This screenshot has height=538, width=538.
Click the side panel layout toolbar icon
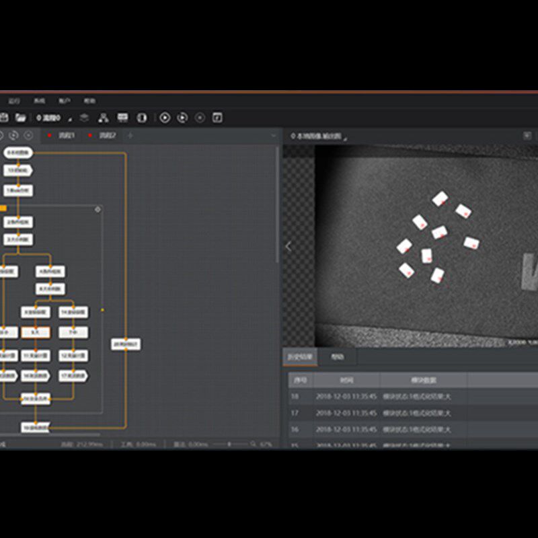(142, 118)
